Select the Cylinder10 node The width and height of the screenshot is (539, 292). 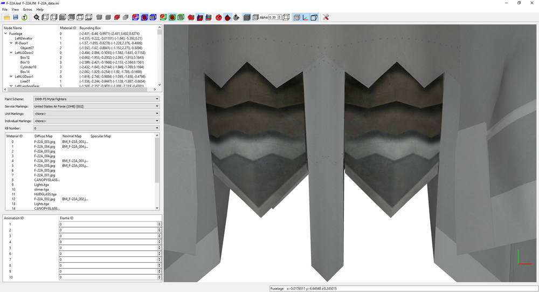(28, 67)
